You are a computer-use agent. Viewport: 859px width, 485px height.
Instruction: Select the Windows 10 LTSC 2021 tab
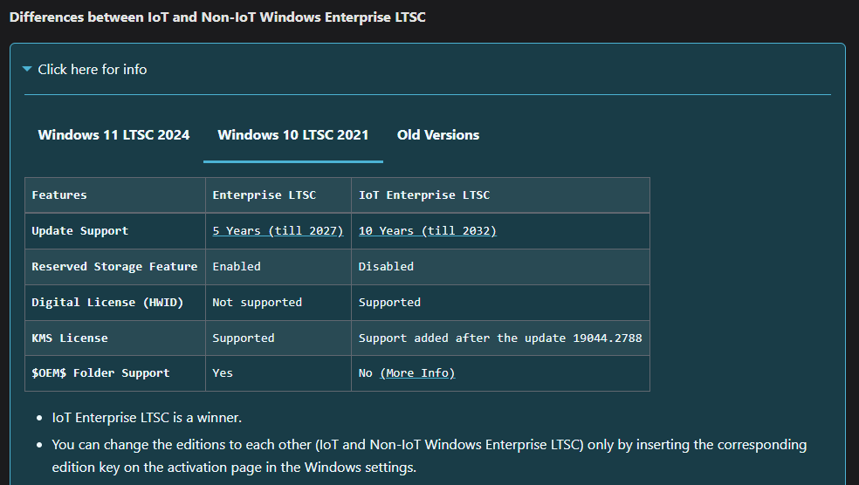point(292,135)
